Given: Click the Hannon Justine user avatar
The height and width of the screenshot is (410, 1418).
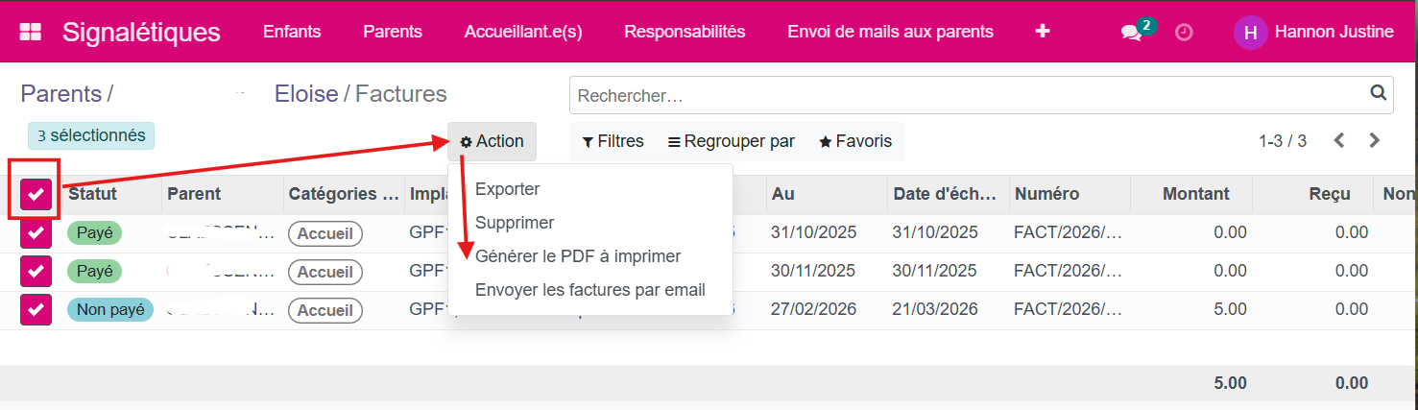Looking at the screenshot, I should 1250,33.
